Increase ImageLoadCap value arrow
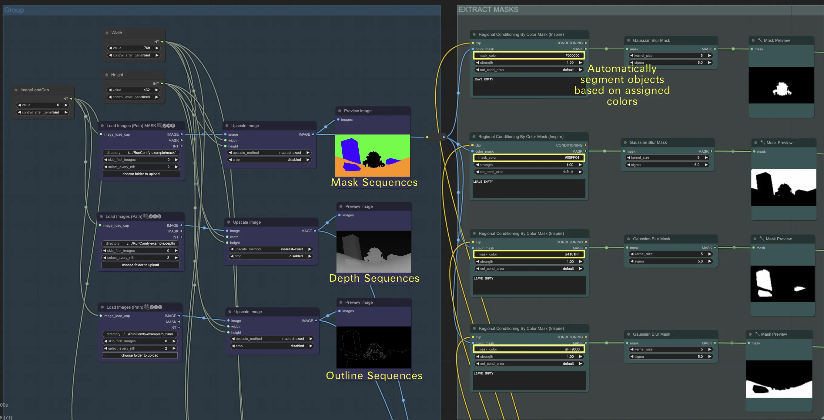824x420 pixels. click(x=66, y=105)
